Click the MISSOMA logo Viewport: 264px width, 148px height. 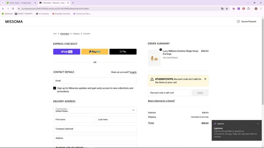(14, 22)
